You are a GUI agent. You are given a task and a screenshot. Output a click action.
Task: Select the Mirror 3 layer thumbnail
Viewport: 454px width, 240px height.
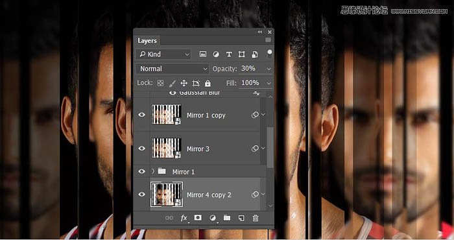click(x=167, y=149)
